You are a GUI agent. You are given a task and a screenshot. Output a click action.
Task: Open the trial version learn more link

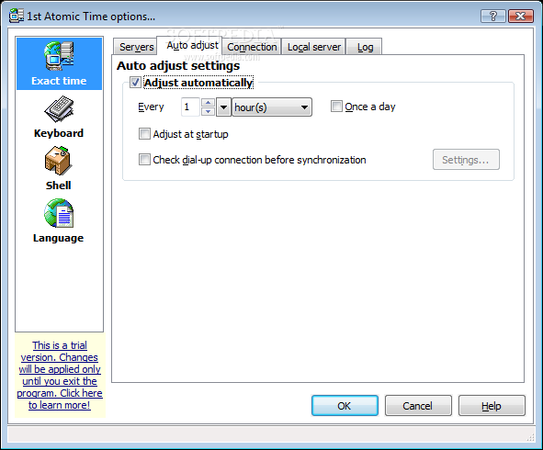[x=60, y=375]
